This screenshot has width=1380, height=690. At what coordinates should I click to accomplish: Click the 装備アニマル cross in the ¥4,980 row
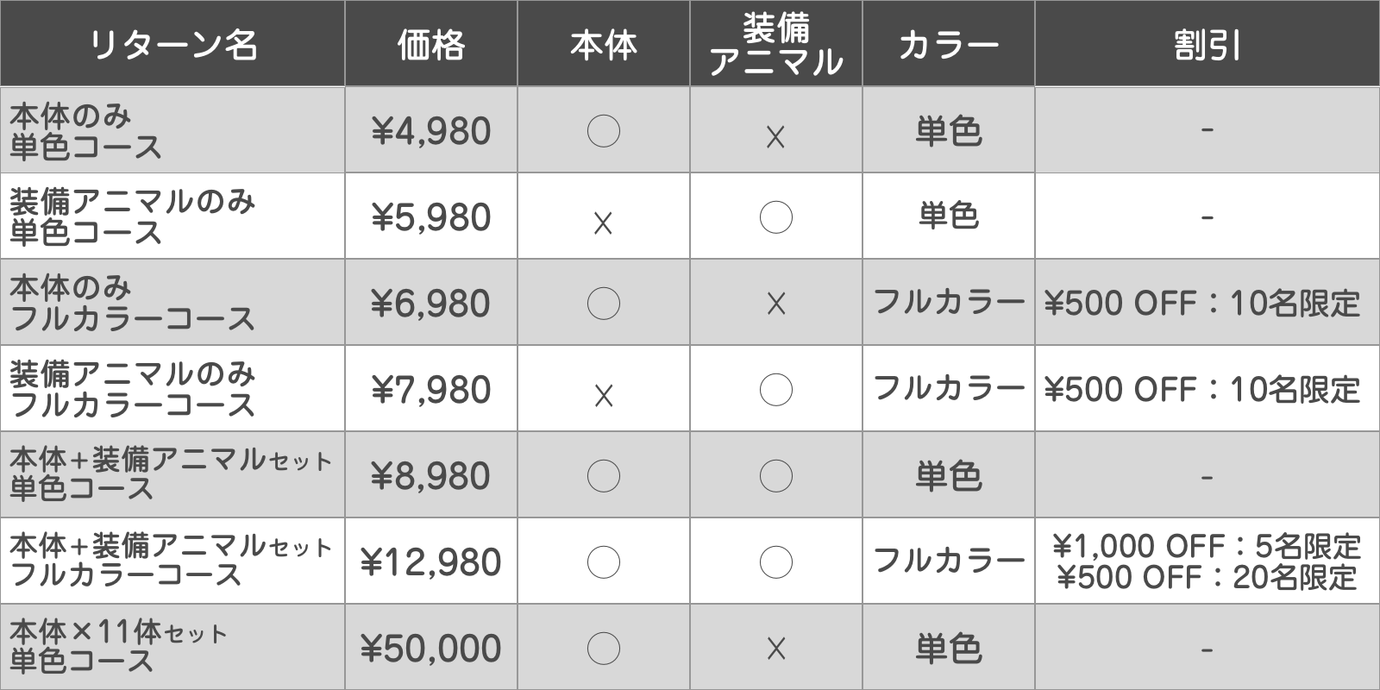point(775,136)
